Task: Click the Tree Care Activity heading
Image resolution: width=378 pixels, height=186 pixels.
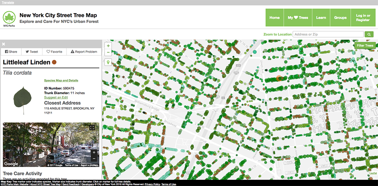Action: pos(23,173)
